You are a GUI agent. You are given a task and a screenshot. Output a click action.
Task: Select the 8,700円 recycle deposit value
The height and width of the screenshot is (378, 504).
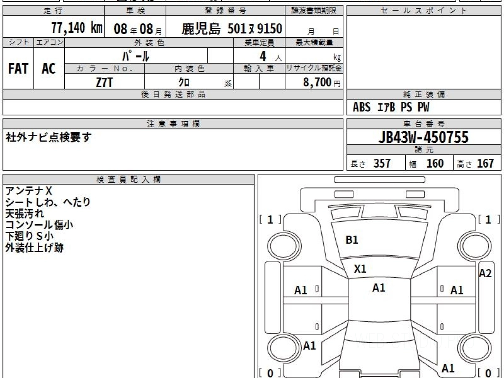pyautogui.click(x=322, y=82)
